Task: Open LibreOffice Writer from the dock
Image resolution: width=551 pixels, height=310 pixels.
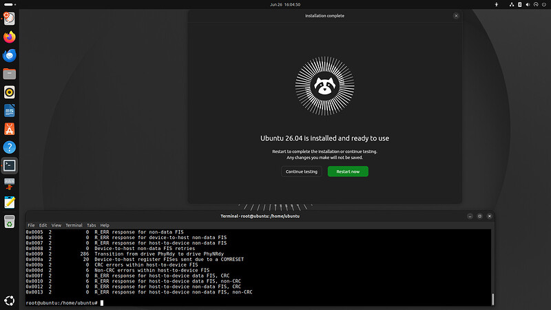Action: point(9,111)
